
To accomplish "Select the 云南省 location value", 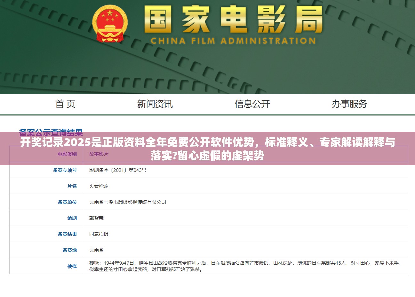I will click(x=97, y=250).
